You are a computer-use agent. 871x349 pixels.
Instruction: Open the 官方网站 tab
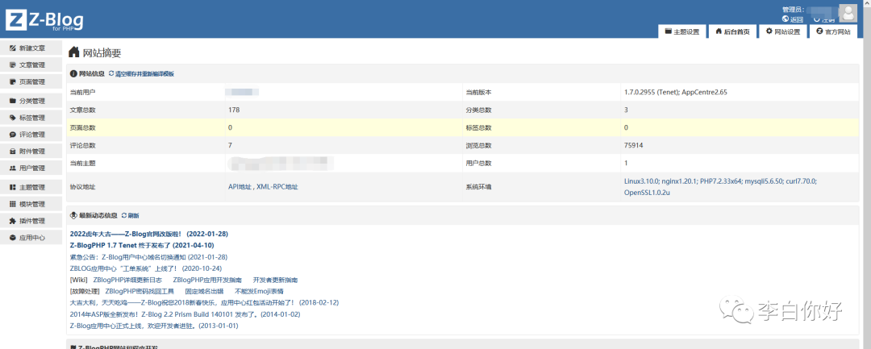pos(832,31)
